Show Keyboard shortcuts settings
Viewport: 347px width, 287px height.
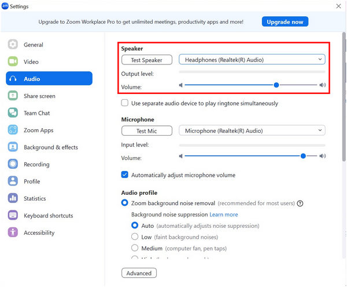coord(49,215)
